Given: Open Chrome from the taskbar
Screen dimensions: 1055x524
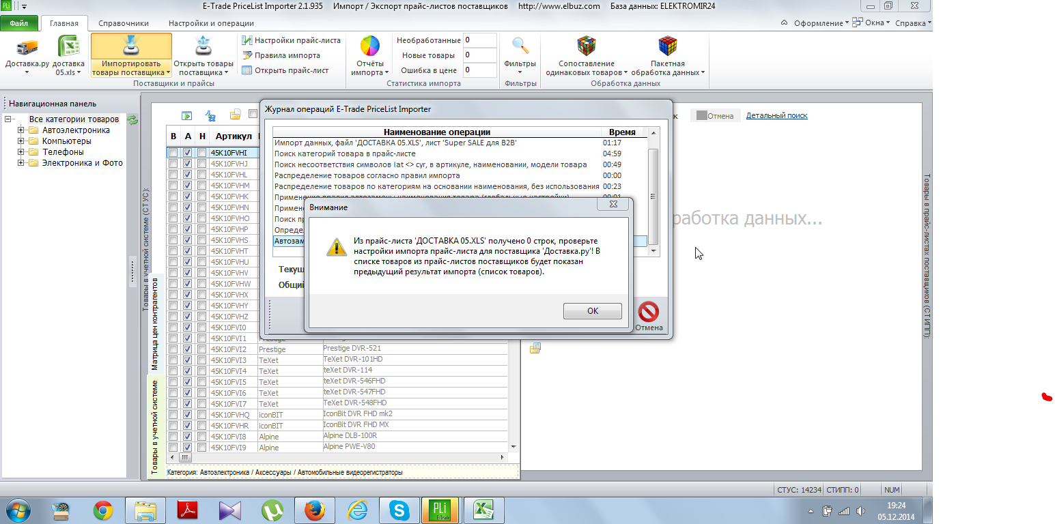Looking at the screenshot, I should tap(103, 510).
